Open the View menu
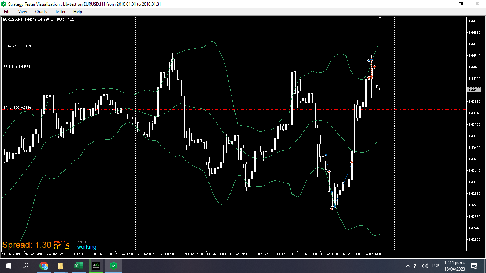The image size is (486, 273). click(22, 12)
